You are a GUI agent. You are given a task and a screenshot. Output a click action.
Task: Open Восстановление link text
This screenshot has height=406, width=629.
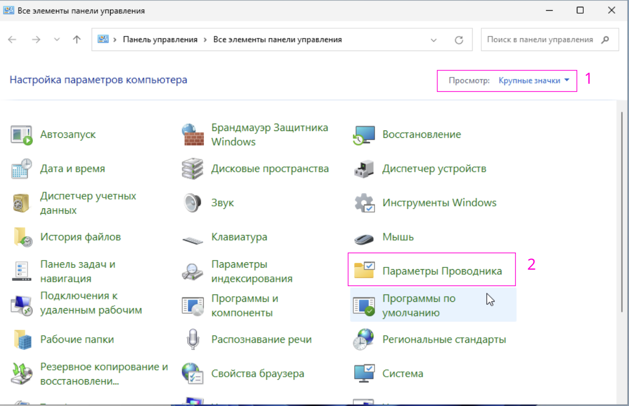click(x=421, y=135)
